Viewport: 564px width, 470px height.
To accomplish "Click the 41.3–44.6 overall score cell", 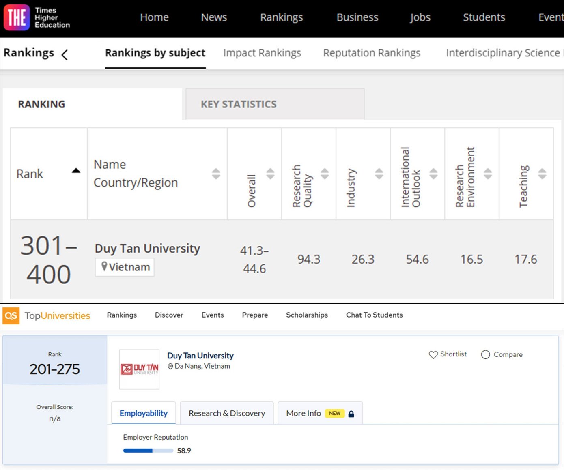I will pos(254,260).
